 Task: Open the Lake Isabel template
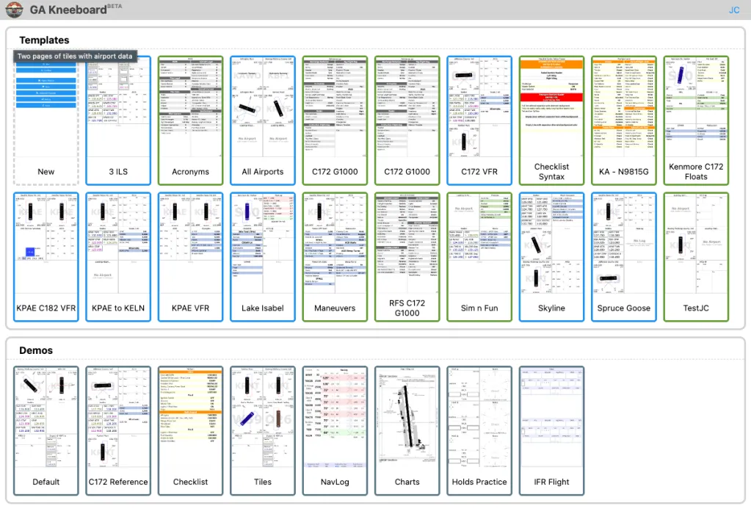pos(262,257)
